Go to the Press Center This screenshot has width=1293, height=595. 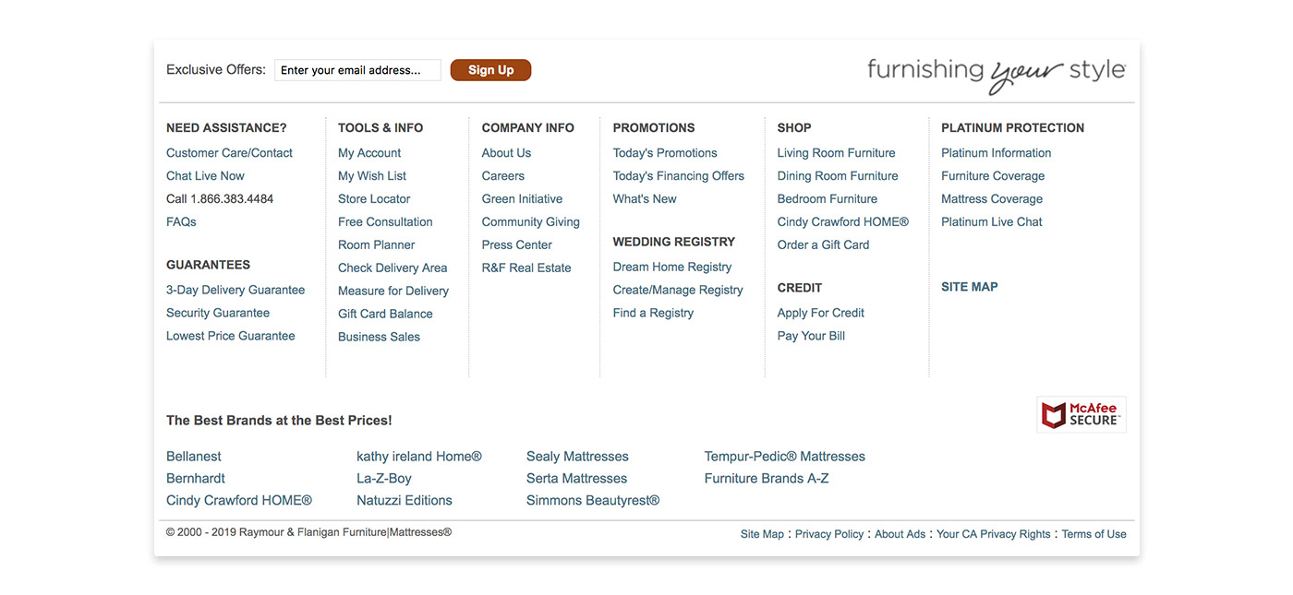pos(517,245)
